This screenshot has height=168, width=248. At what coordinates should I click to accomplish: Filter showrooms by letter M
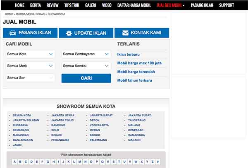pos(80,162)
